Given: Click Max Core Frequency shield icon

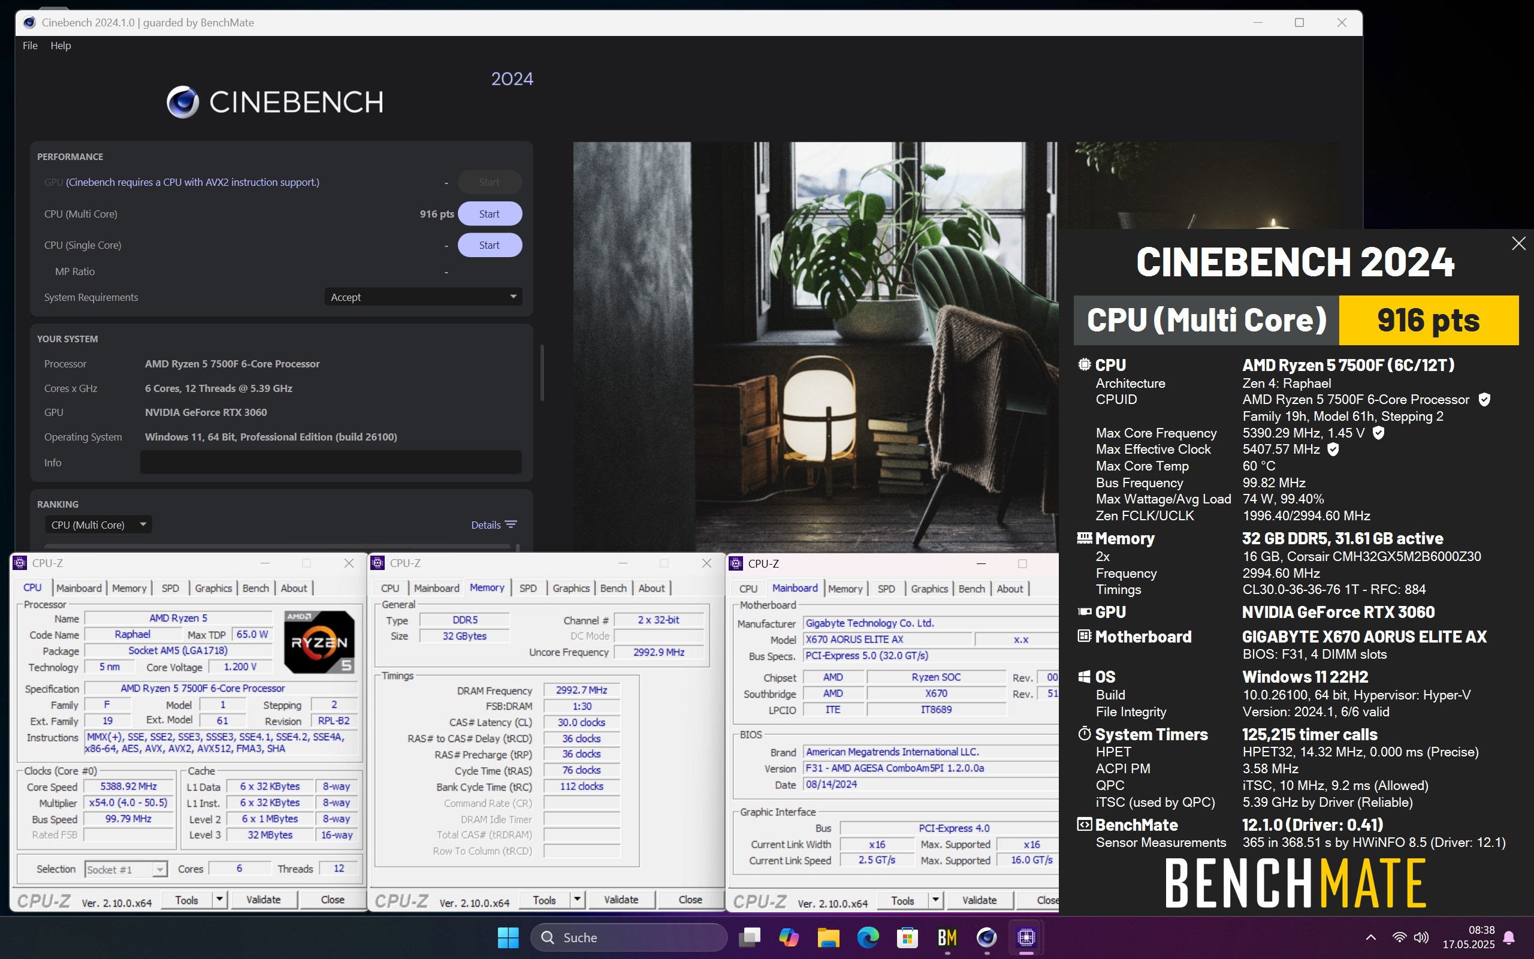Looking at the screenshot, I should coord(1378,433).
